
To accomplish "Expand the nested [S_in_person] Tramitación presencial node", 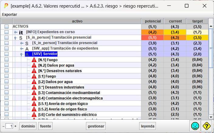I will (22, 43).
